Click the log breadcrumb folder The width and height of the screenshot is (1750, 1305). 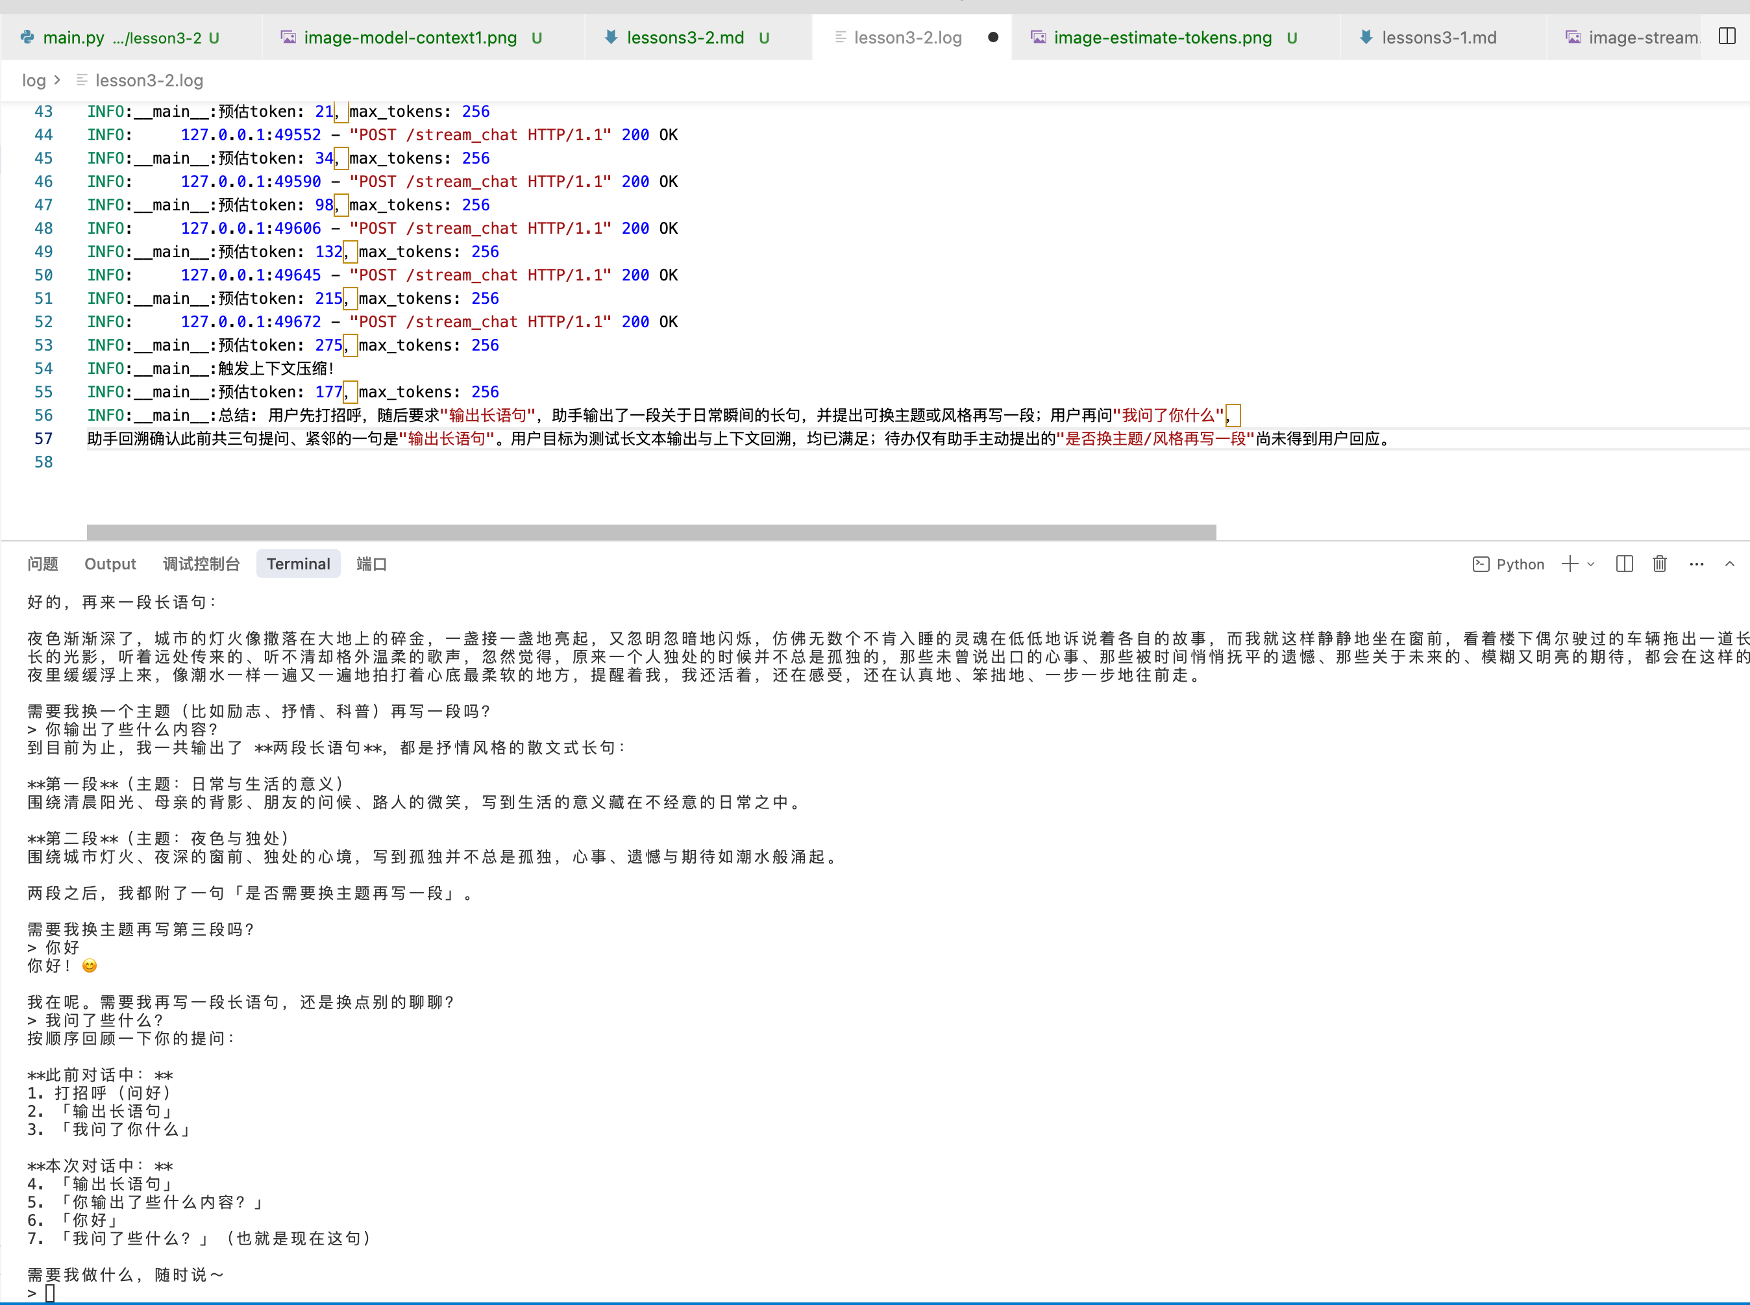point(33,81)
